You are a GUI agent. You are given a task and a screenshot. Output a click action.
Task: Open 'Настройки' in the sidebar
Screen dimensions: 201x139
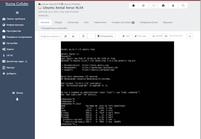[x=10, y=43]
